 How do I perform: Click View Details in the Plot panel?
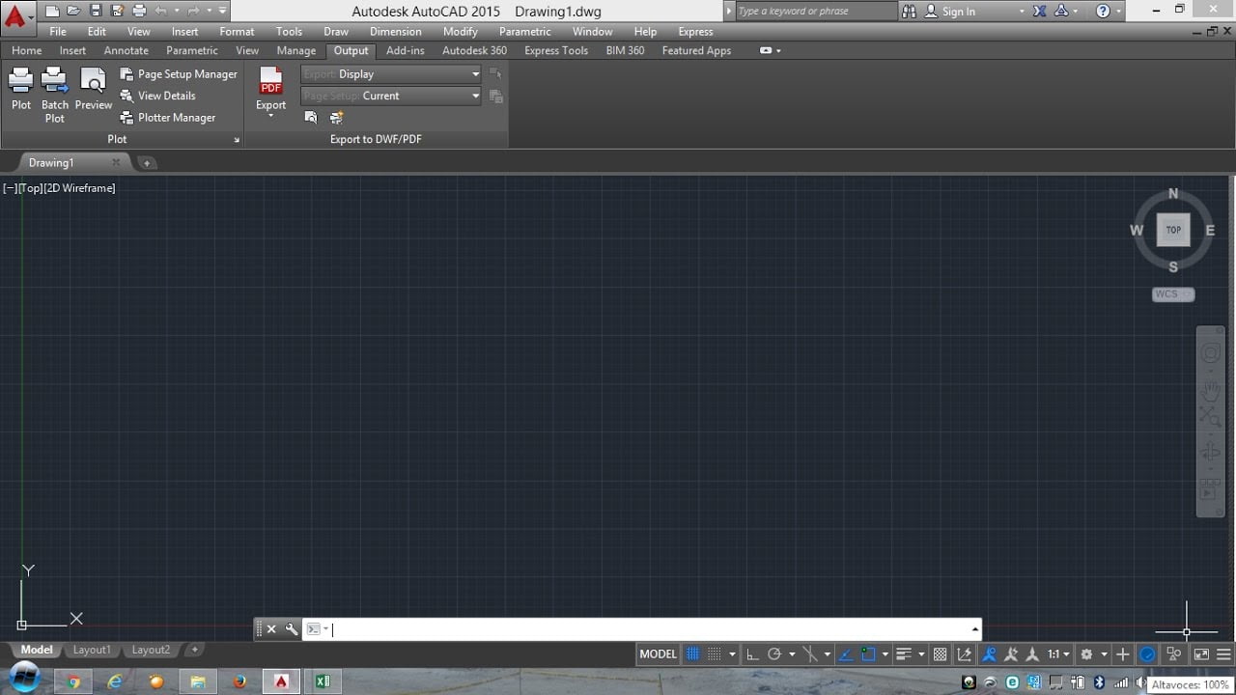pos(157,96)
